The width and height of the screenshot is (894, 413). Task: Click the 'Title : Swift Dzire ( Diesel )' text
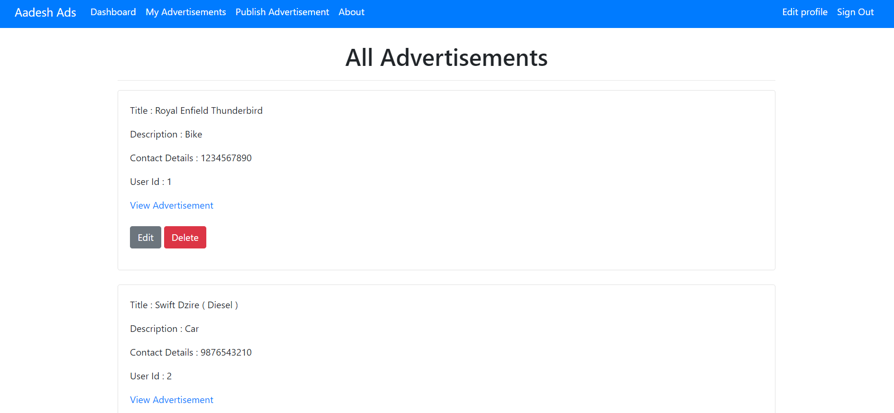(184, 305)
